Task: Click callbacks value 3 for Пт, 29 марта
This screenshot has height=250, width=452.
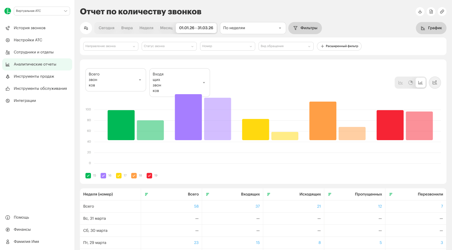Action: (442, 243)
